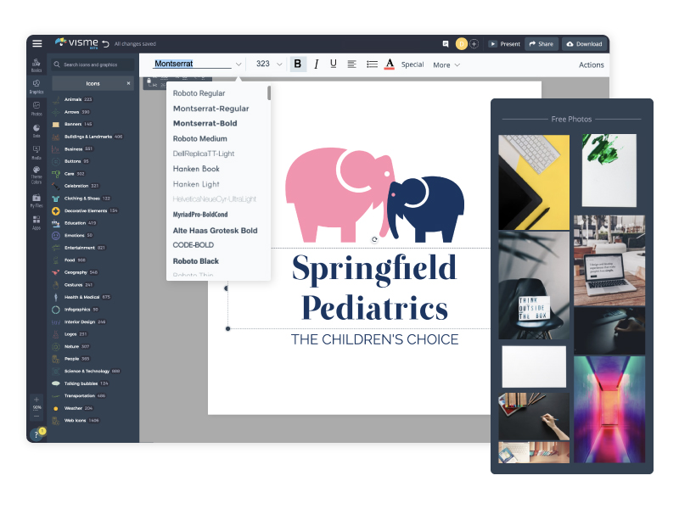Open the hamburger main menu
The width and height of the screenshot is (679, 509).
point(37,43)
